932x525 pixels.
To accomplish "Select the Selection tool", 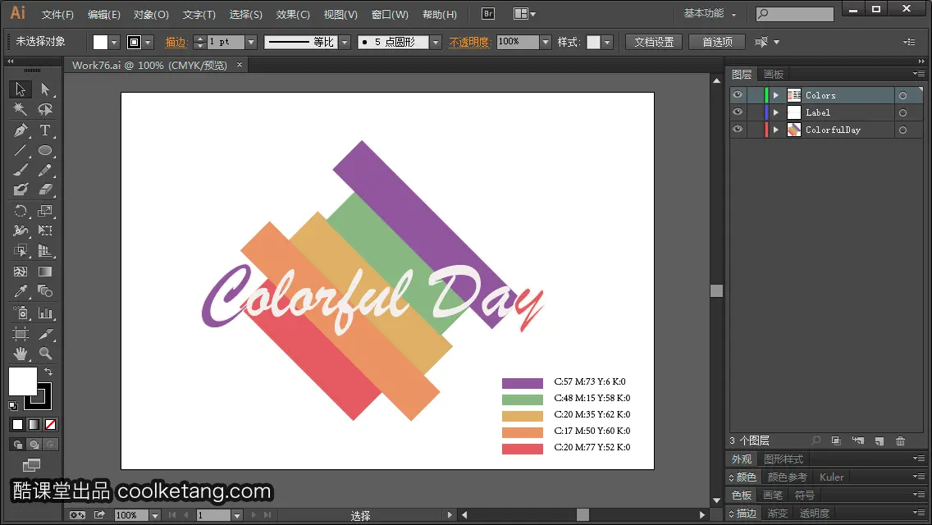I will tap(21, 89).
